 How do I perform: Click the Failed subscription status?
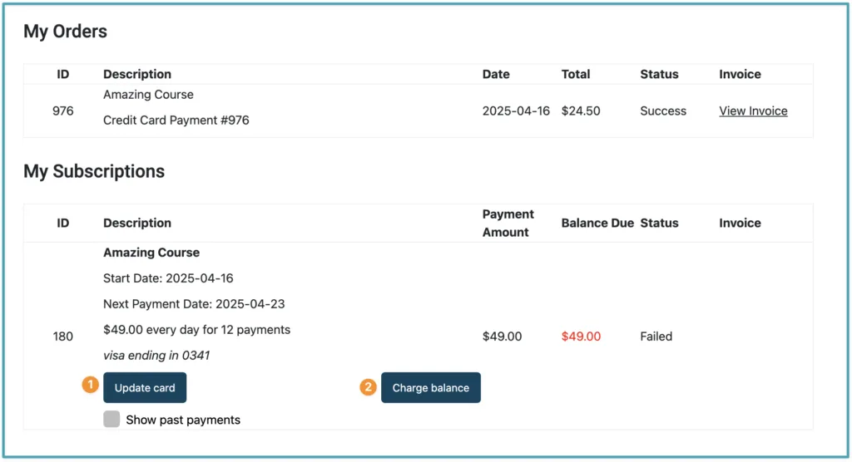point(656,337)
